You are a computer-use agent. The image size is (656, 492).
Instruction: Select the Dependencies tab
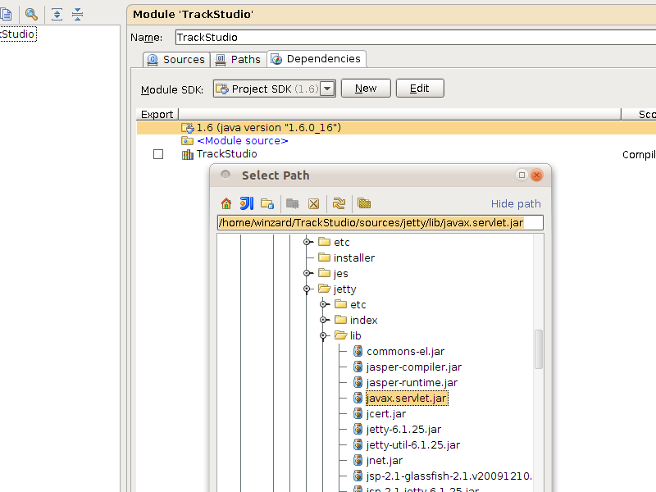point(317,58)
